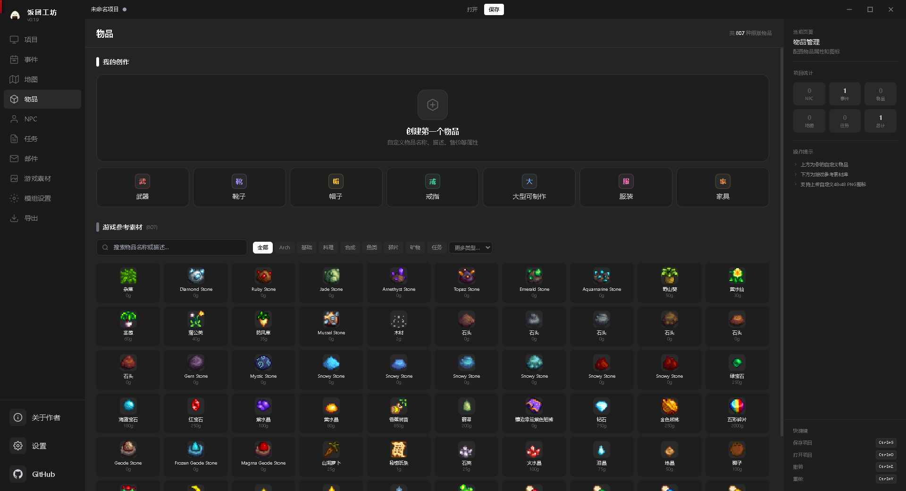Select the Diamond Stone item
This screenshot has width=906, height=491.
tap(196, 282)
